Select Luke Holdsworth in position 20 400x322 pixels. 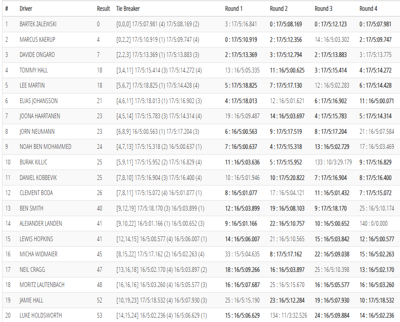(x=41, y=316)
